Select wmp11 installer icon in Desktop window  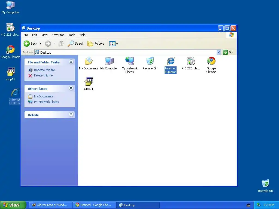point(89,84)
